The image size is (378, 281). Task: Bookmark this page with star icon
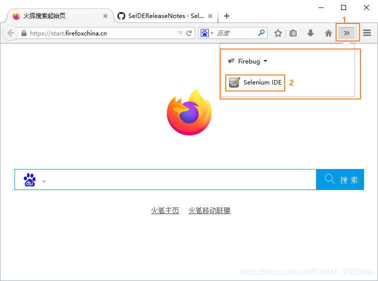click(278, 33)
